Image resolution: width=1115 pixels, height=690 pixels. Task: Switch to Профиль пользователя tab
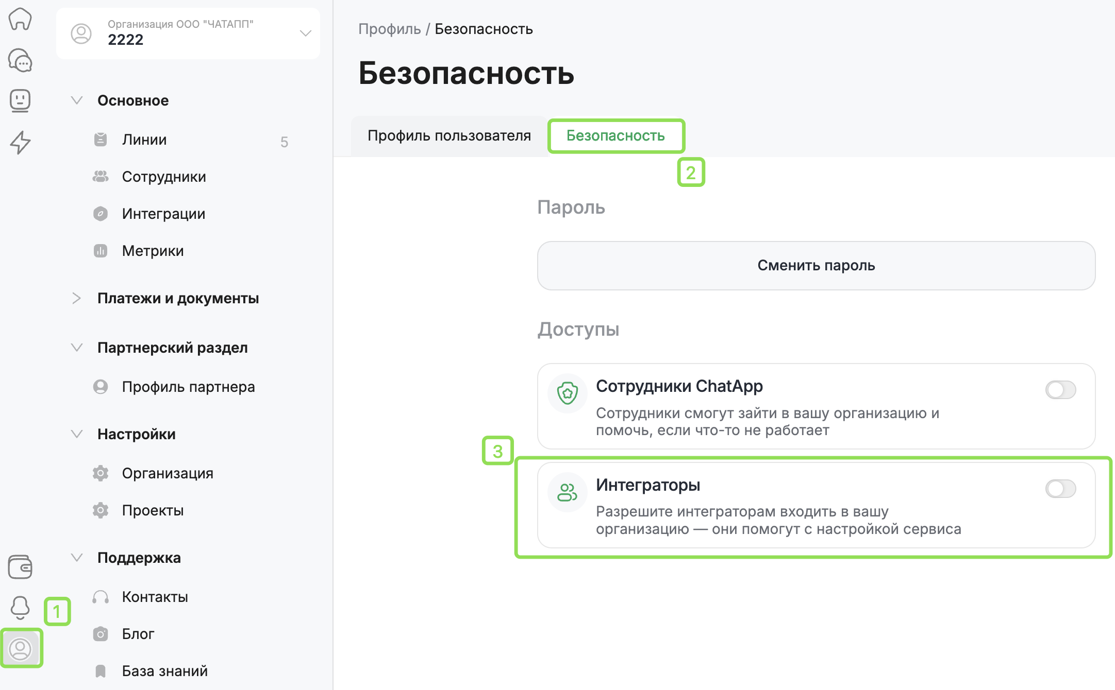coord(449,135)
